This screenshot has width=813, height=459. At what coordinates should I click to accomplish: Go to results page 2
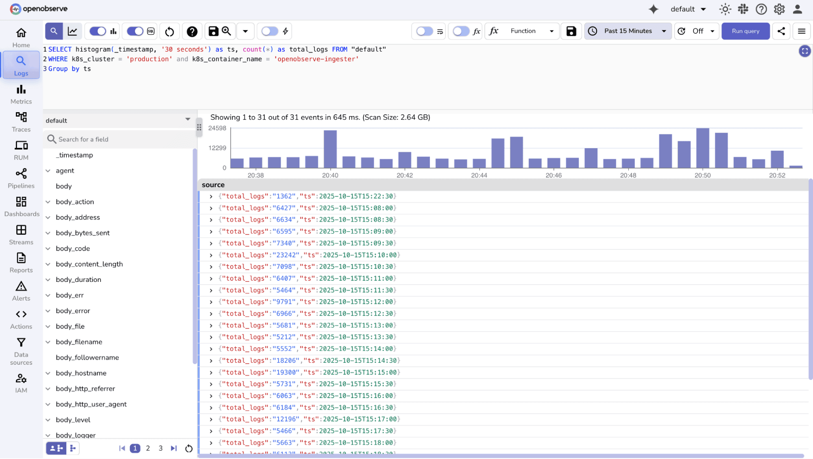[x=148, y=448]
